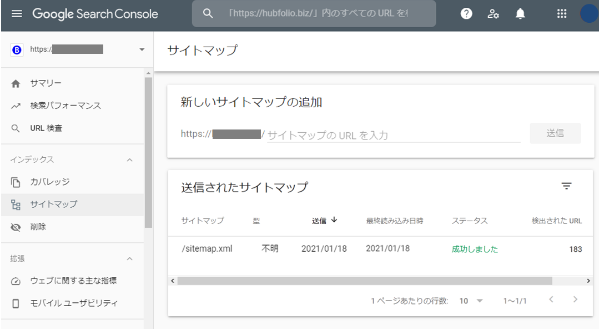Click the 拡張 section label
Viewport: 599px width, 329px height.
pyautogui.click(x=18, y=258)
